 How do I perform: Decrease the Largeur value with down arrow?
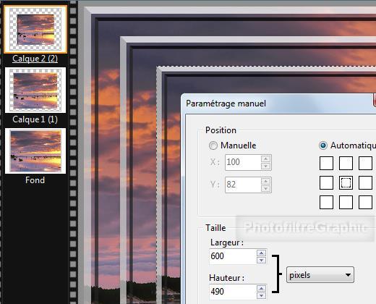[x=261, y=260]
